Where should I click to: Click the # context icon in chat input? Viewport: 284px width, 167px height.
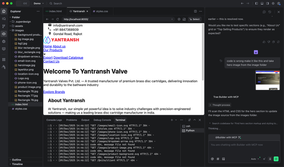click(218, 159)
